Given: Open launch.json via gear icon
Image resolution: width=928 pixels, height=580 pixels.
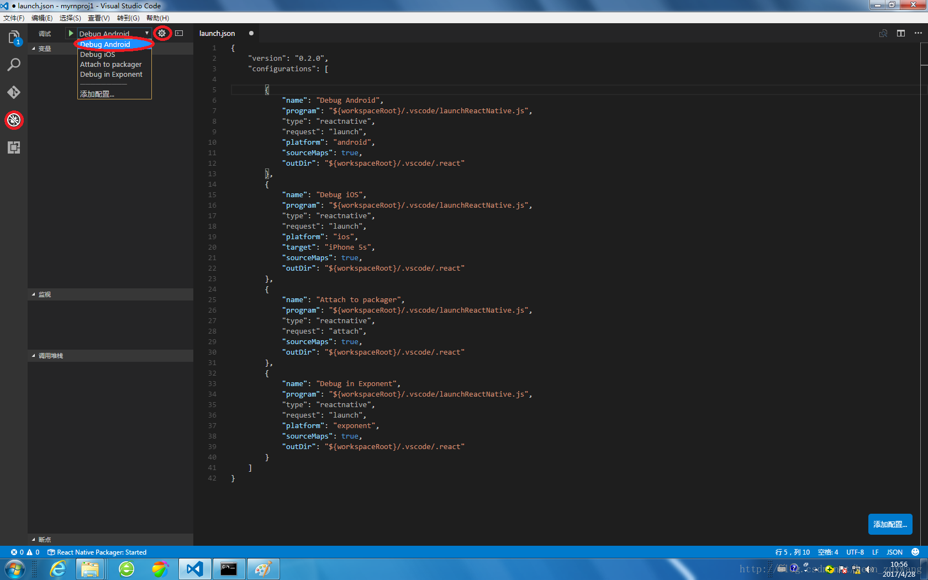Looking at the screenshot, I should pos(162,33).
